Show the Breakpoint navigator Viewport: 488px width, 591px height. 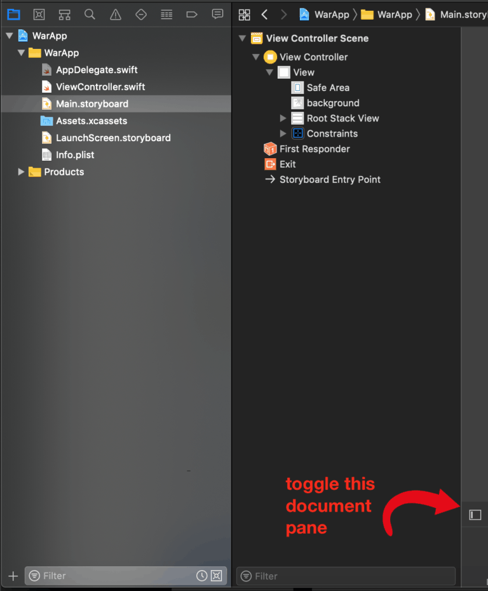(192, 15)
